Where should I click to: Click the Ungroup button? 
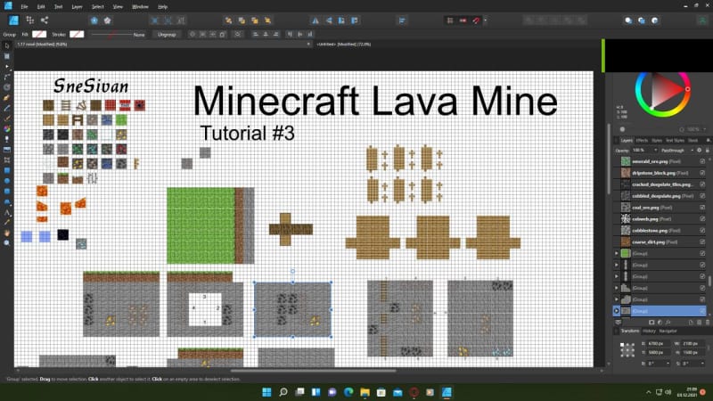(167, 34)
